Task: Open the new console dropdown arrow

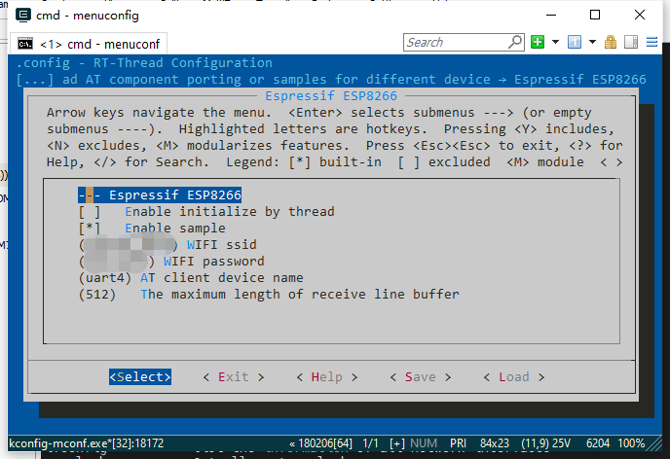Action: pos(555,42)
